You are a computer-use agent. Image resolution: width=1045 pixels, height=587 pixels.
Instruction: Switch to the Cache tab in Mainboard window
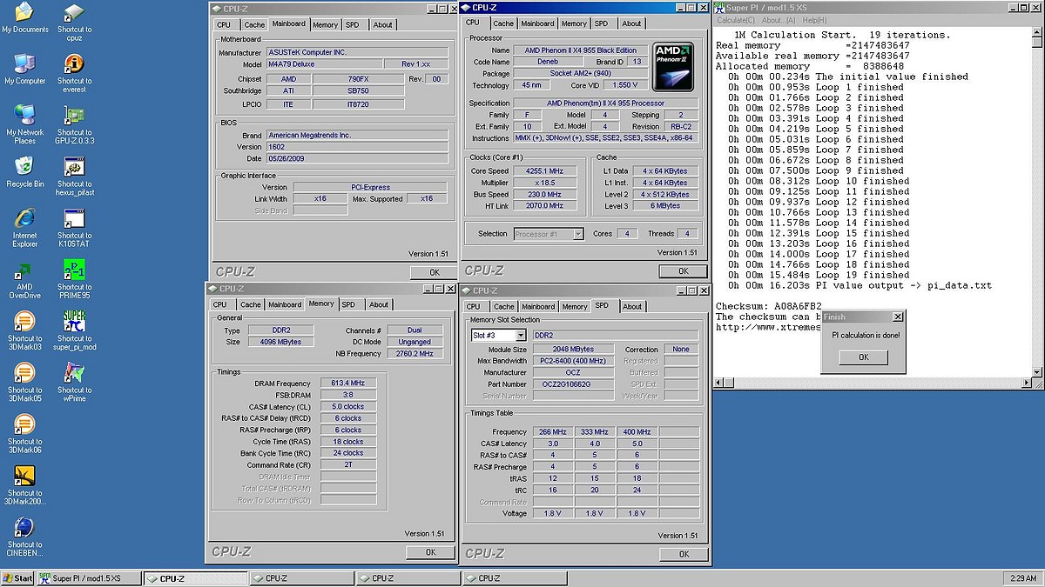[x=254, y=25]
